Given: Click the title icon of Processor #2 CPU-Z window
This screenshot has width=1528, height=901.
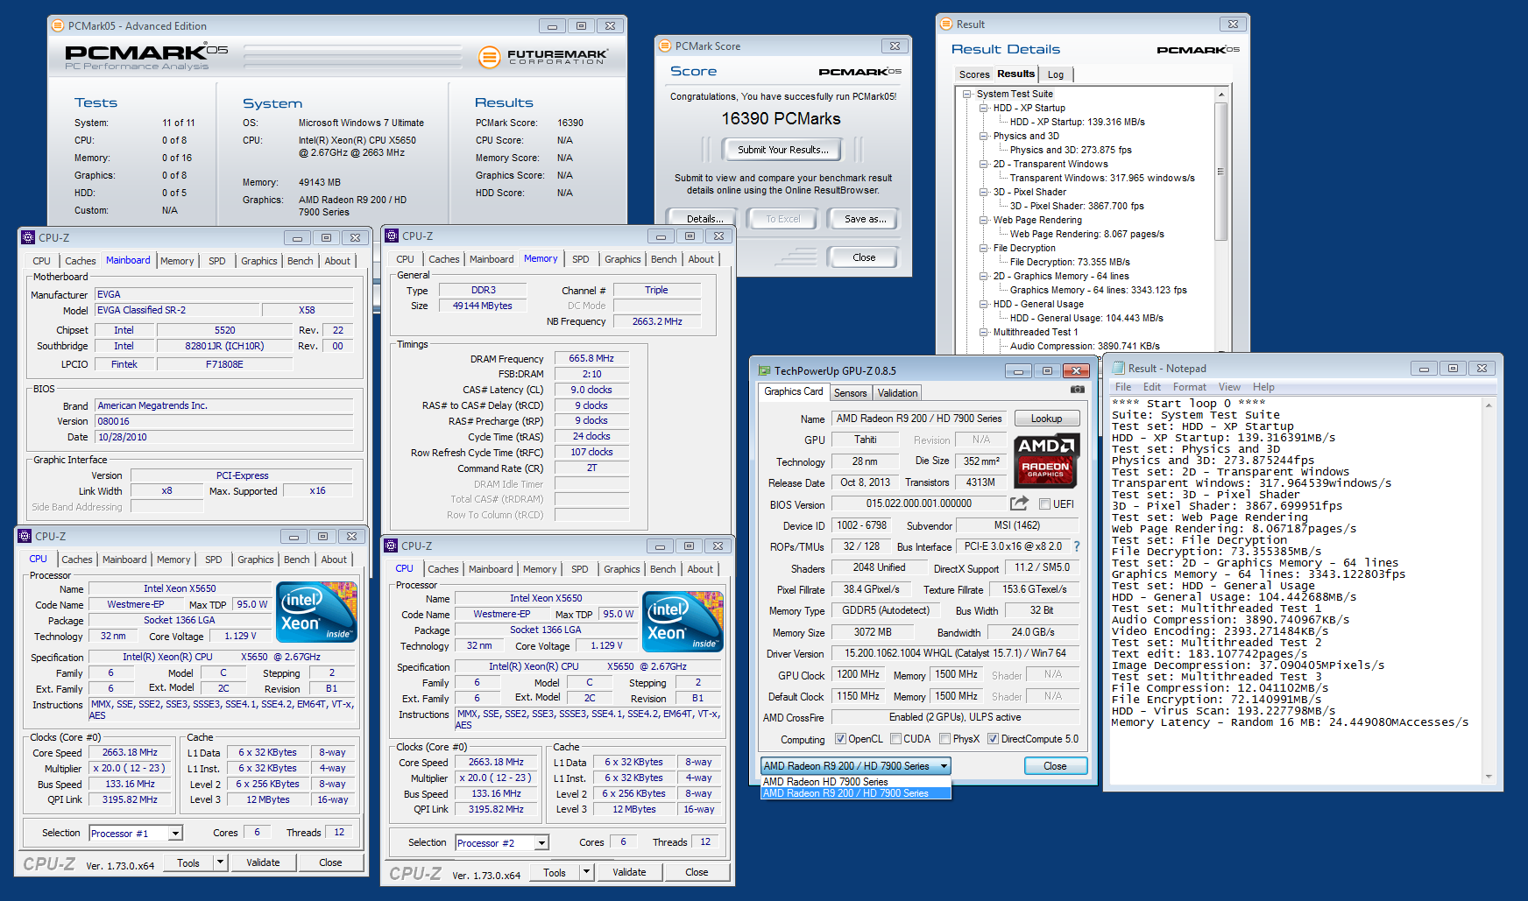Looking at the screenshot, I should pyautogui.click(x=392, y=546).
